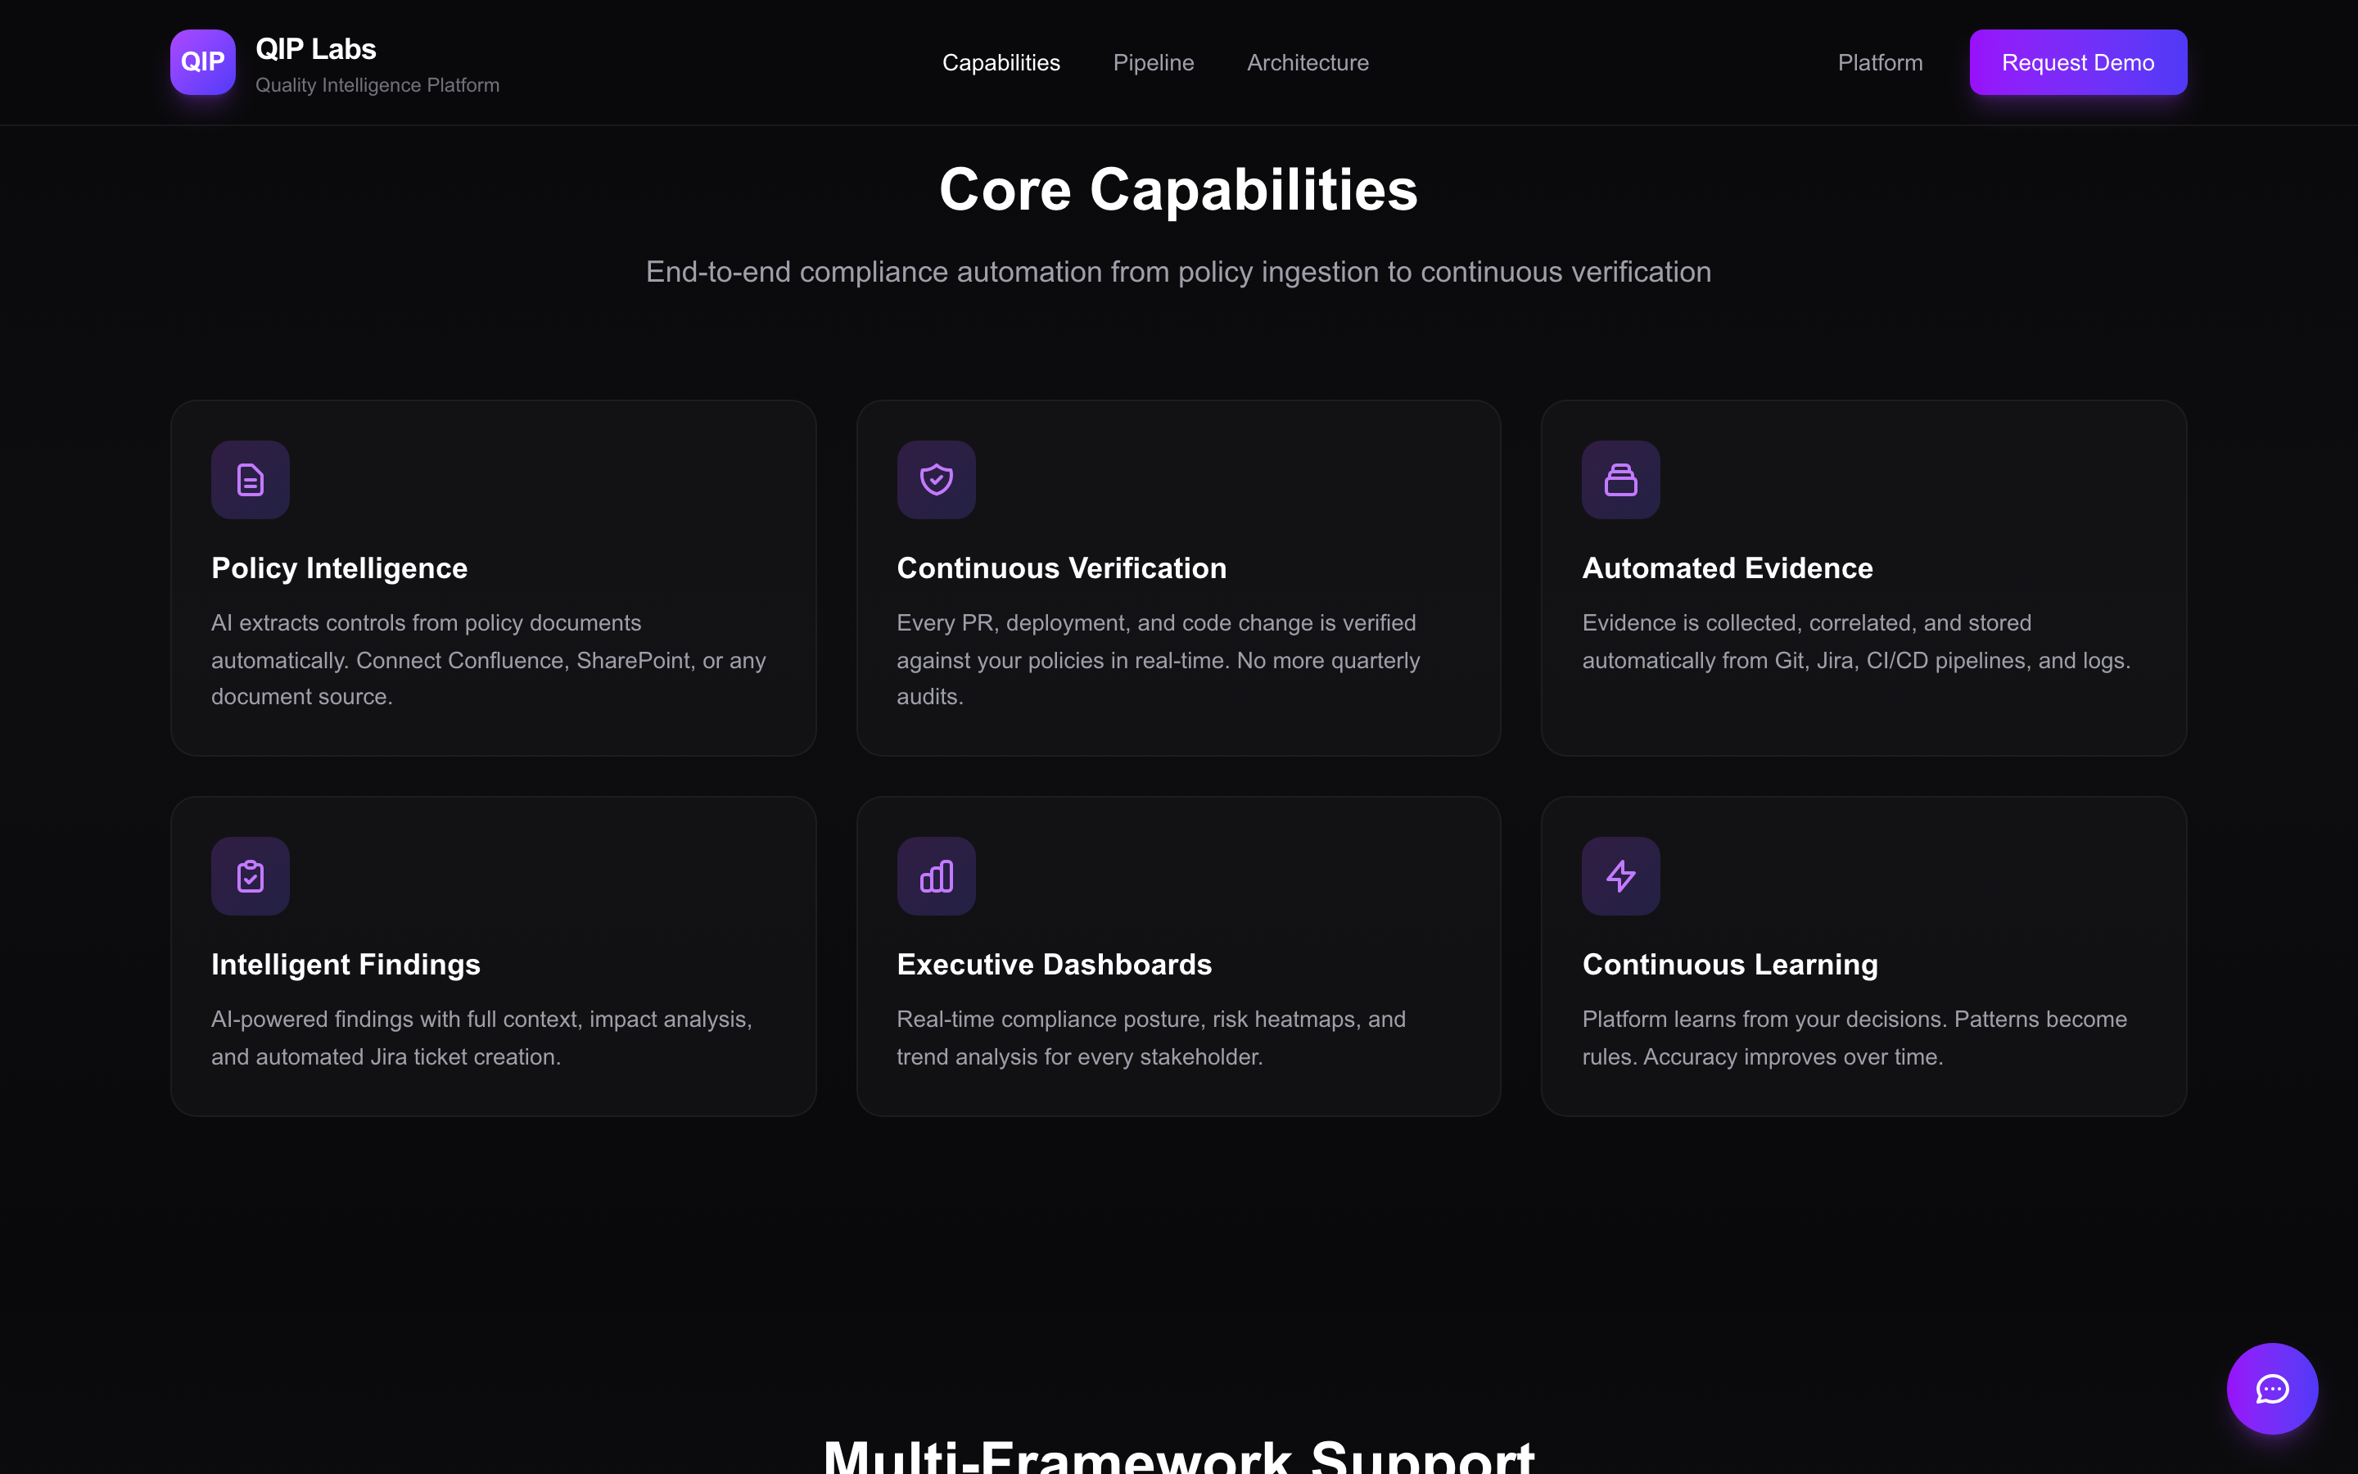Click the Automated Evidence card heading
Viewport: 2358px width, 1474px height.
click(x=1727, y=568)
